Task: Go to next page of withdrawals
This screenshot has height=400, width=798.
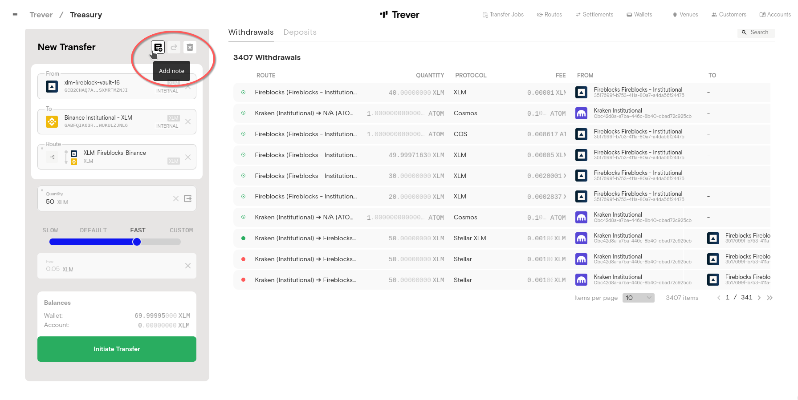Action: pyautogui.click(x=759, y=298)
